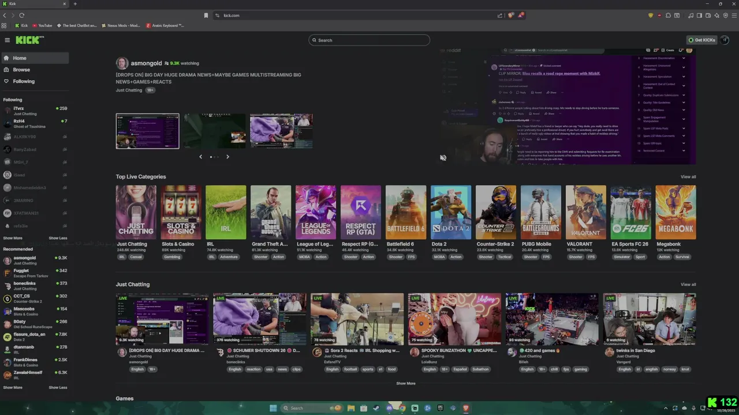Image resolution: width=739 pixels, height=415 pixels.
Task: Open the VALORANT category cover
Action: [586, 212]
